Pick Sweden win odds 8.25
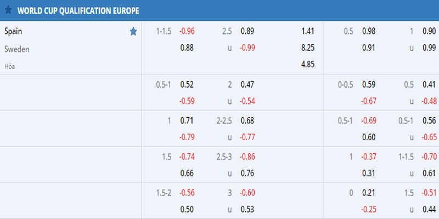The width and height of the screenshot is (439, 219). [307, 48]
